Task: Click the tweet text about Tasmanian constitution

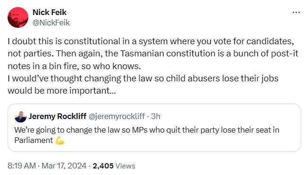Action: pos(153,54)
